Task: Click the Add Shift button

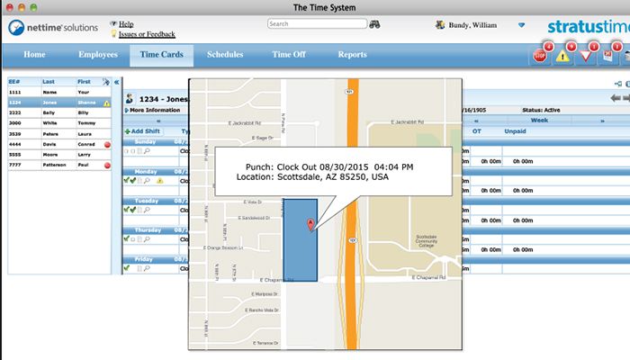Action: click(x=146, y=131)
